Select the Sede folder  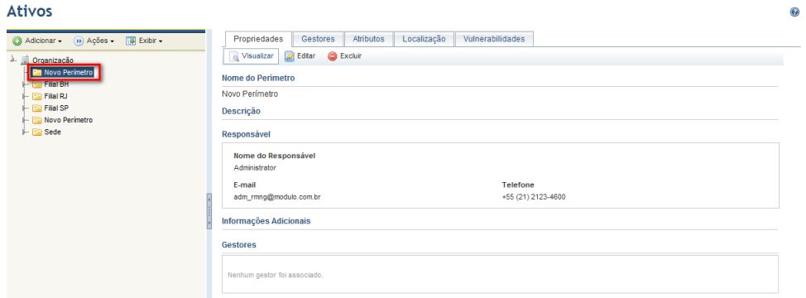[52, 132]
